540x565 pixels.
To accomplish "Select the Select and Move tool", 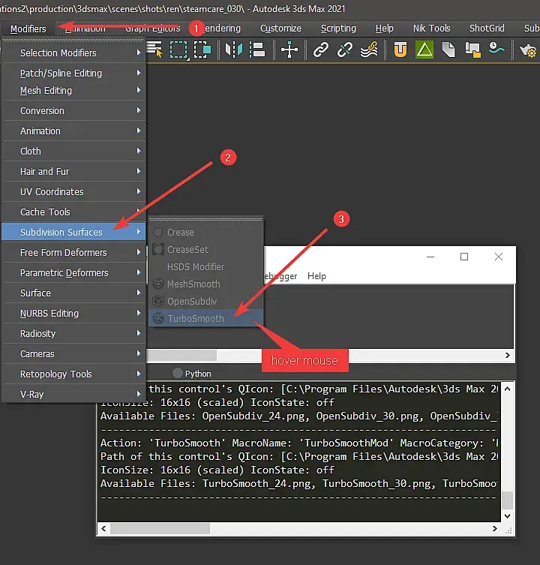I will click(x=289, y=50).
